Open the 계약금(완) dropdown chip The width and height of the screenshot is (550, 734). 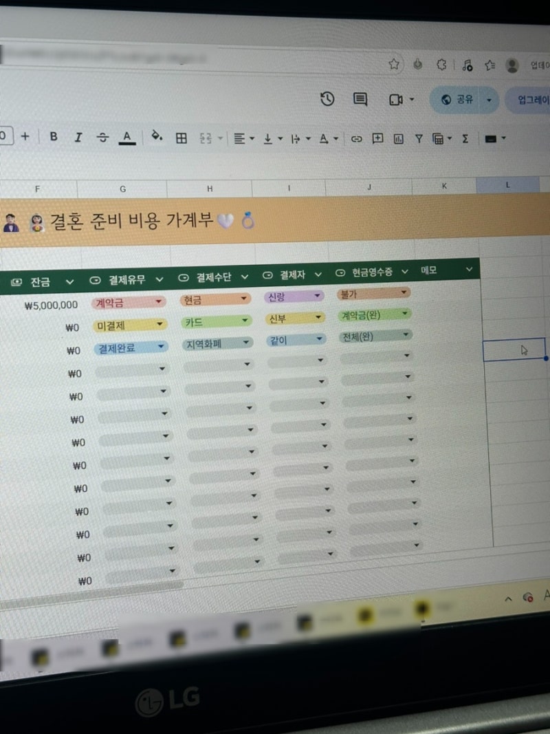(x=375, y=314)
